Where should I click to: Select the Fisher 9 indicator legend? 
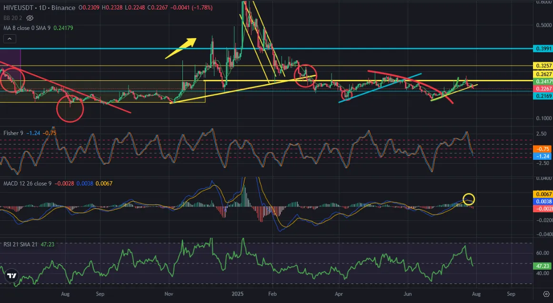click(13, 133)
